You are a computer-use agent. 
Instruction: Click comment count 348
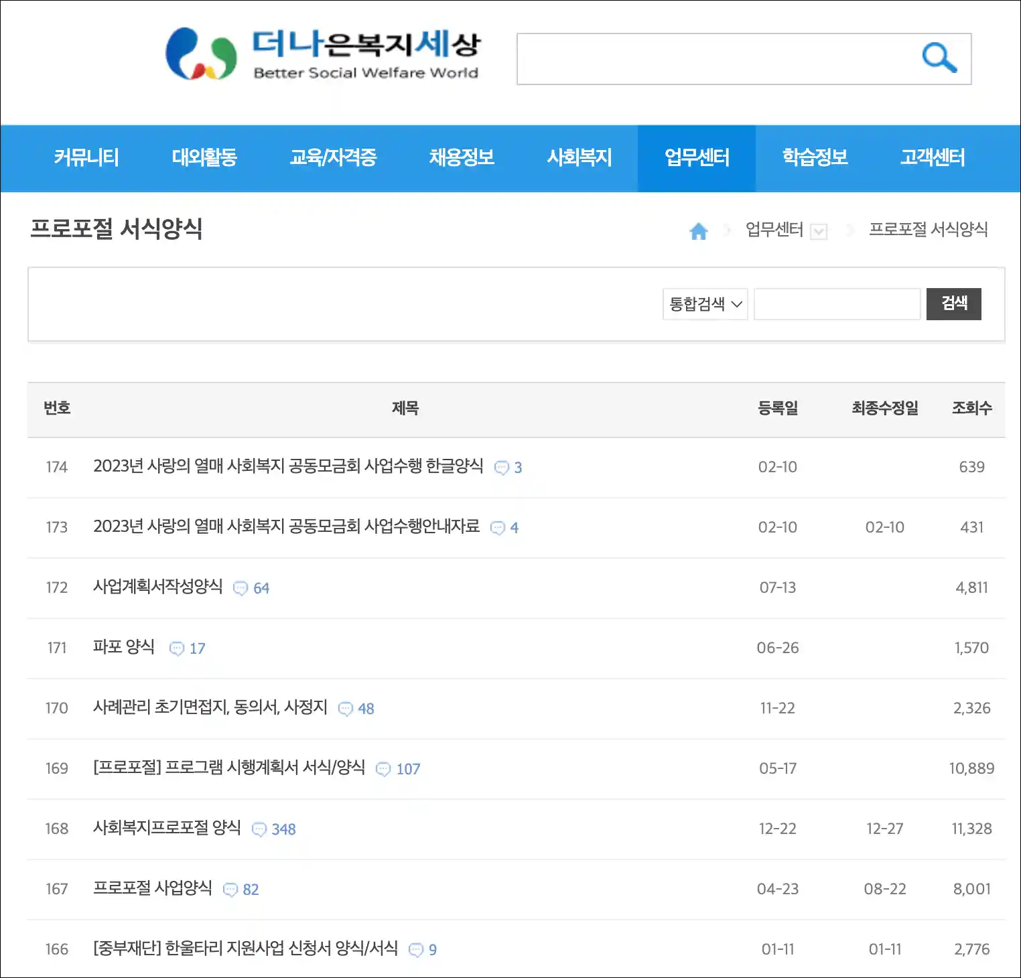click(283, 829)
